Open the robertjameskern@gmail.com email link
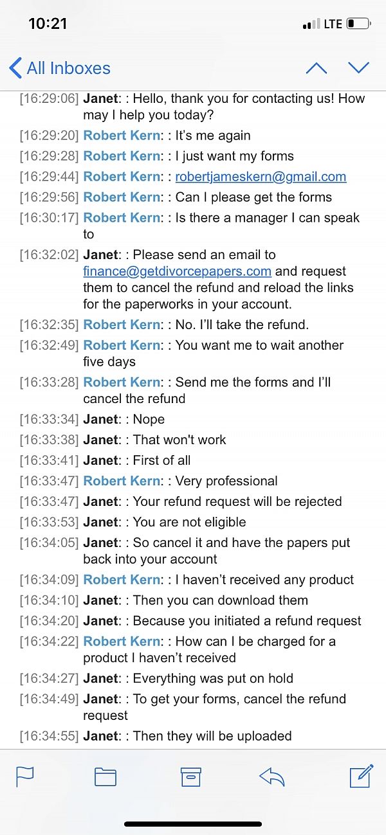386x835 pixels. click(x=261, y=177)
